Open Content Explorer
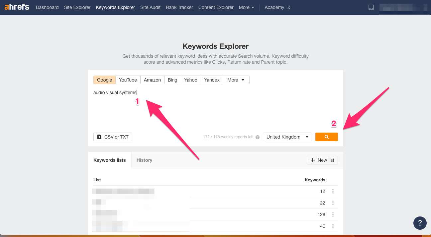The image size is (431, 237). (216, 7)
